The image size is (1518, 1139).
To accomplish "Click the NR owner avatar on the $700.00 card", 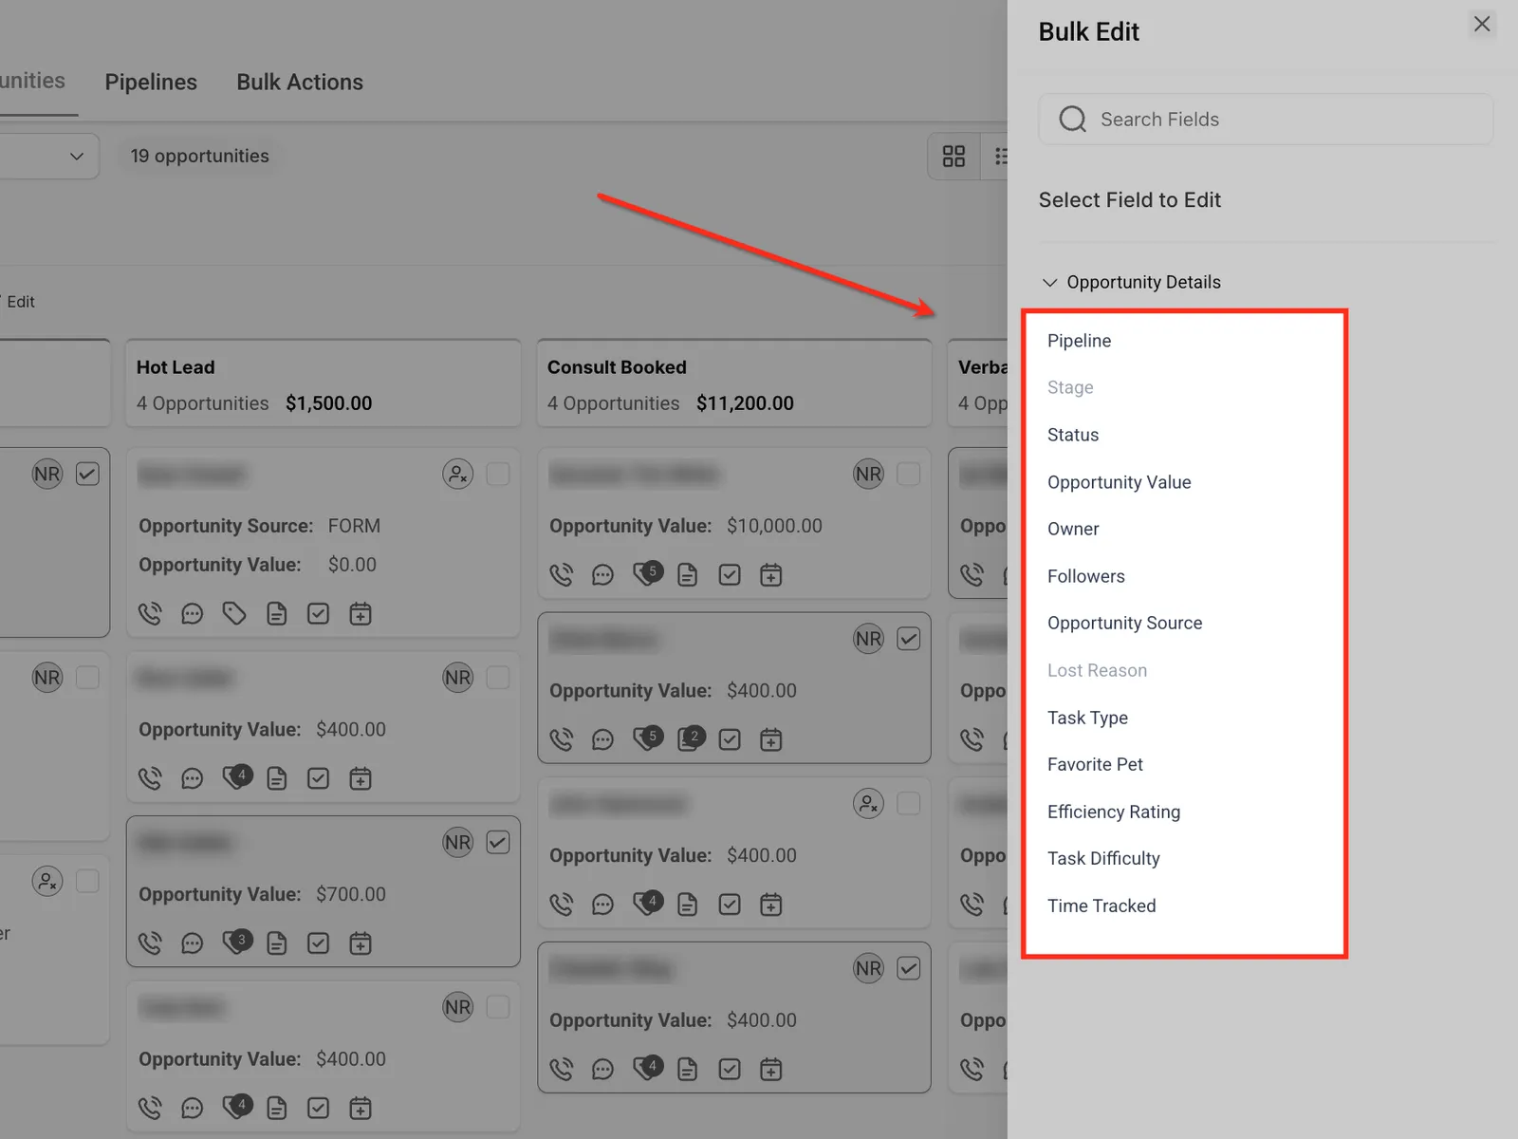I will click(x=458, y=842).
